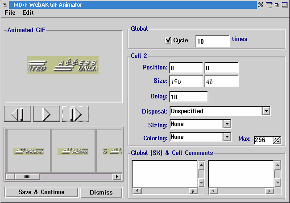
Task: Click the Size height field showing 40
Action: (221, 81)
